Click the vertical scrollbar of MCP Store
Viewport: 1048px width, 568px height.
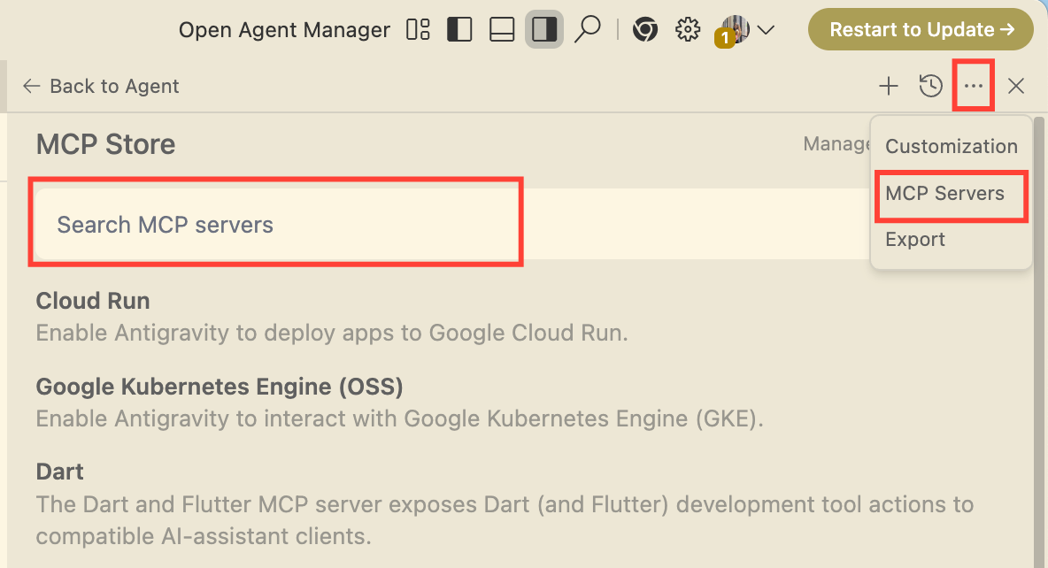(1038, 341)
